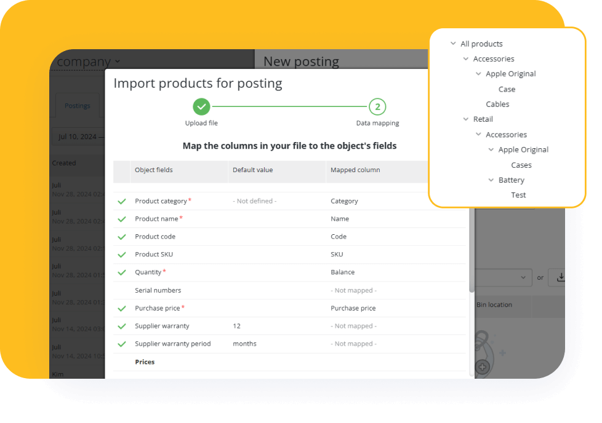The height and width of the screenshot is (423, 602).
Task: Click the green Upload file step checkmark
Action: click(x=201, y=106)
